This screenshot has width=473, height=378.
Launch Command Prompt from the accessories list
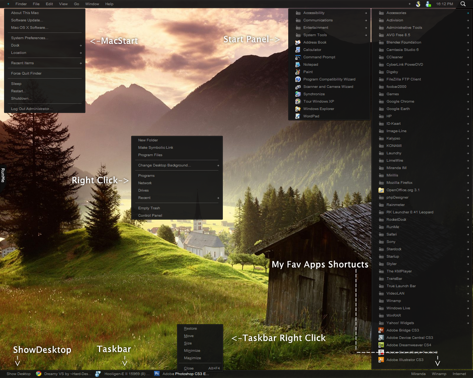click(319, 57)
